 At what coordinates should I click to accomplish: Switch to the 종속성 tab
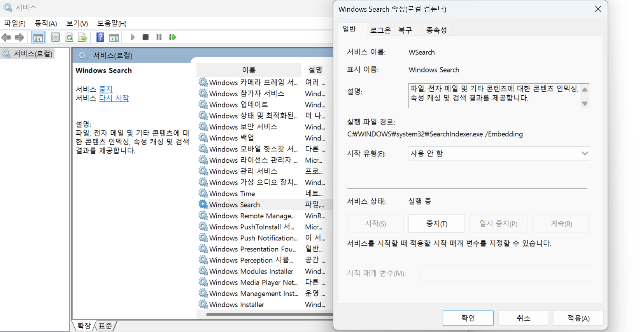click(x=436, y=30)
